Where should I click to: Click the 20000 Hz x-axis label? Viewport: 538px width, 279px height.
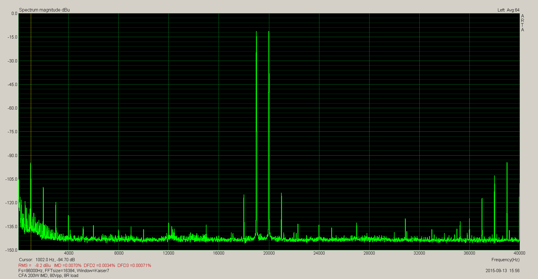click(269, 253)
